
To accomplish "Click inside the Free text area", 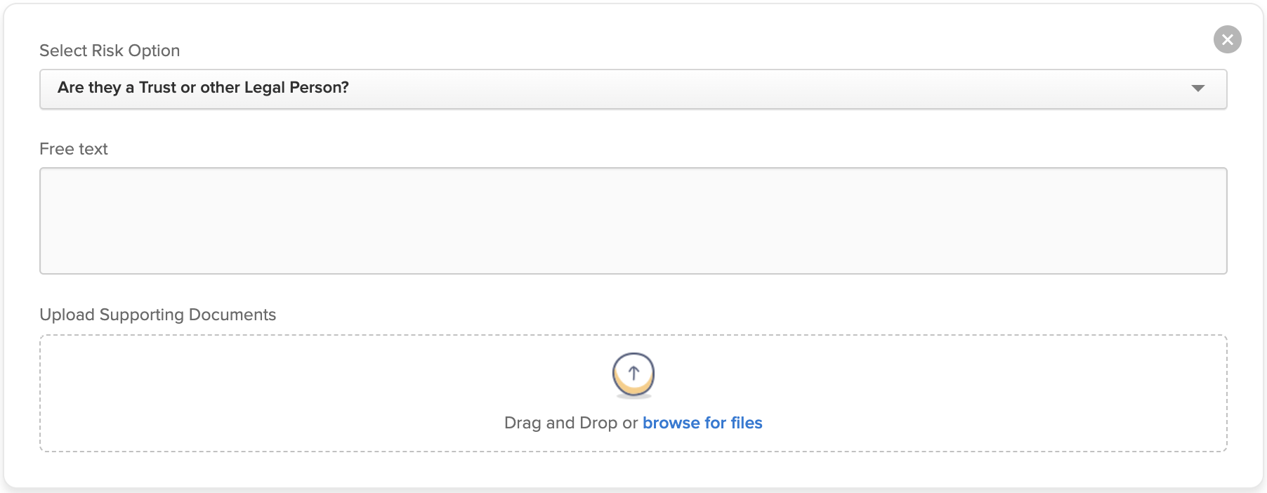I will click(x=633, y=221).
